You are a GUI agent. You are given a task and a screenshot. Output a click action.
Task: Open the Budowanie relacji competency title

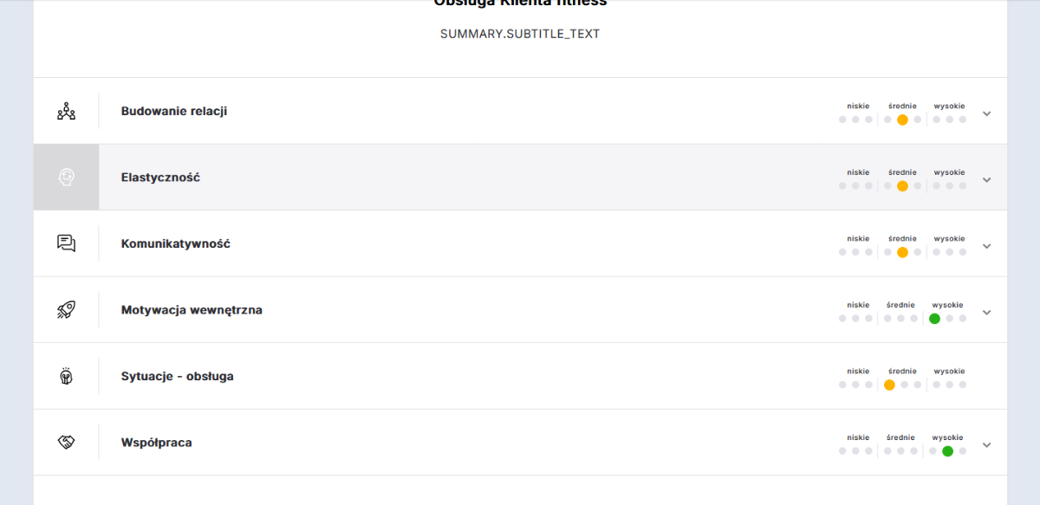click(x=174, y=111)
